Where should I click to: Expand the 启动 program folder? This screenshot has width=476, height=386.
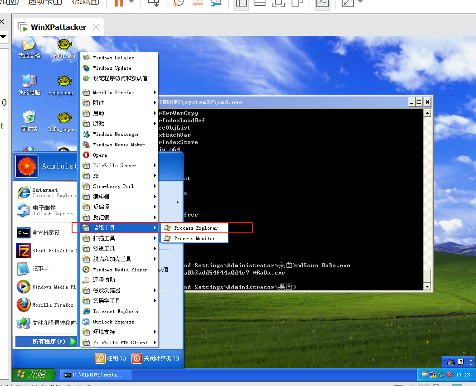(x=119, y=113)
